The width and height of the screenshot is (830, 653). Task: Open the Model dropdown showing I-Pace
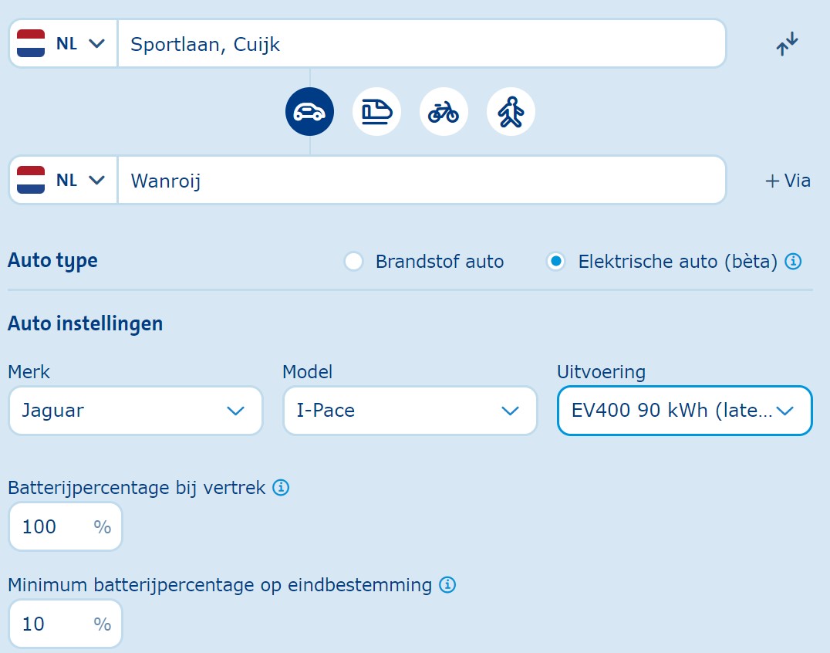tap(410, 411)
